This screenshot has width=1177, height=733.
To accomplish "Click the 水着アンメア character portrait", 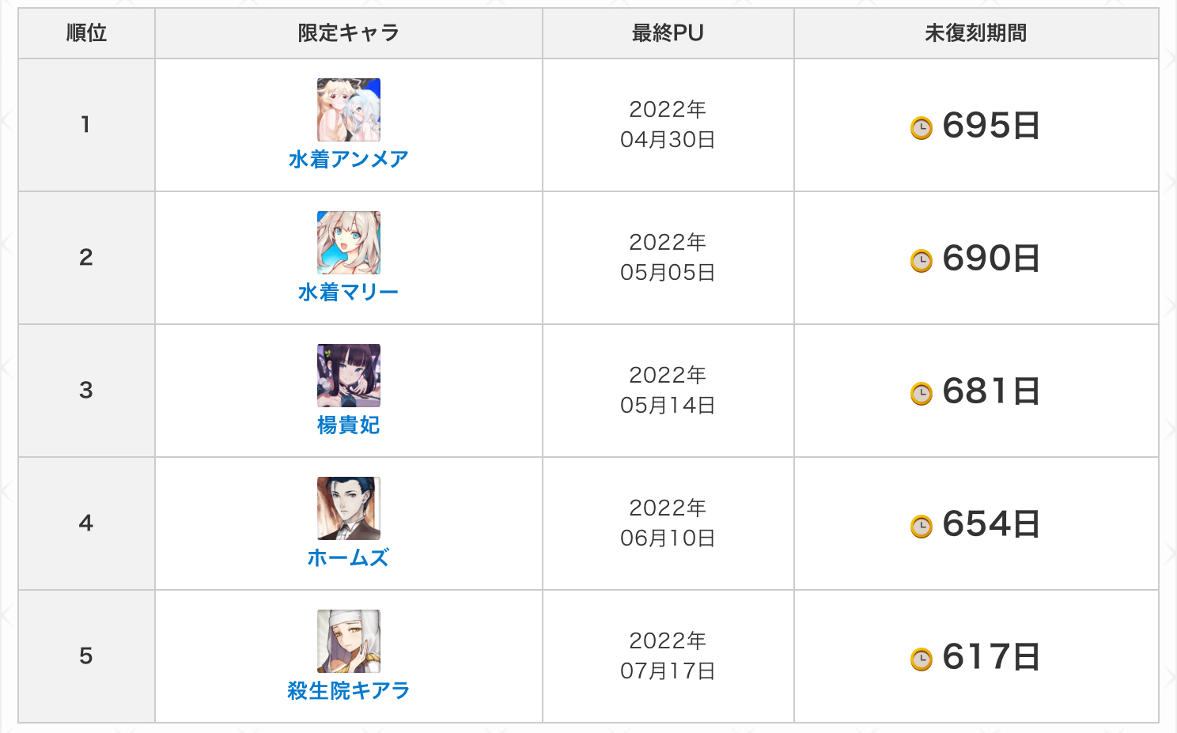I will click(x=349, y=110).
